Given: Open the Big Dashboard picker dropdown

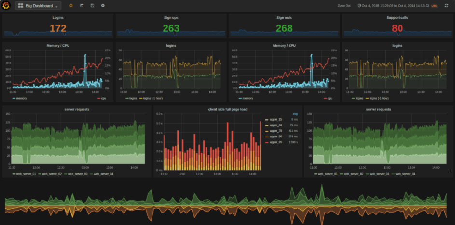Looking at the screenshot, I should (38, 6).
